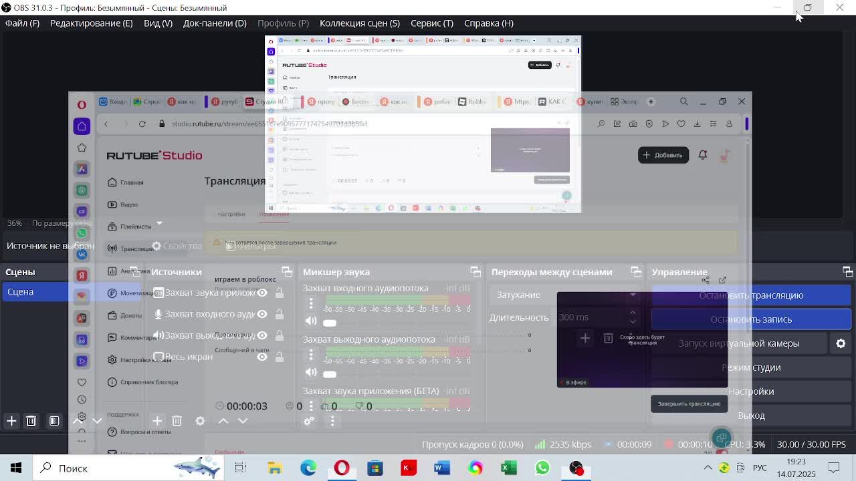Image resolution: width=856 pixels, height=481 pixels.
Task: Decrease transition duration with down arrow
Action: (633, 322)
